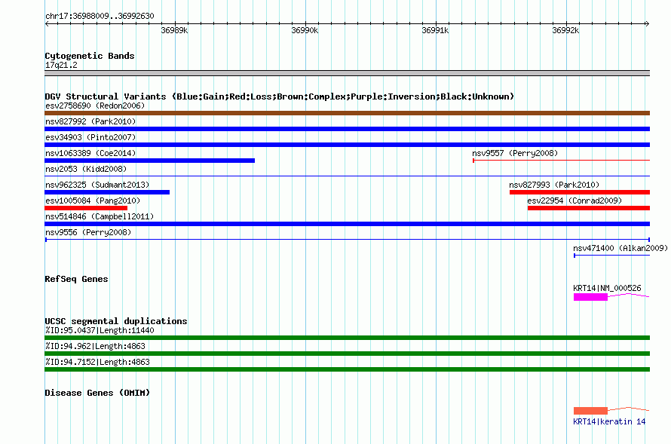Click the %ID:94.7152 Length:4863 green bar
The image size is (671, 444).
347,369
